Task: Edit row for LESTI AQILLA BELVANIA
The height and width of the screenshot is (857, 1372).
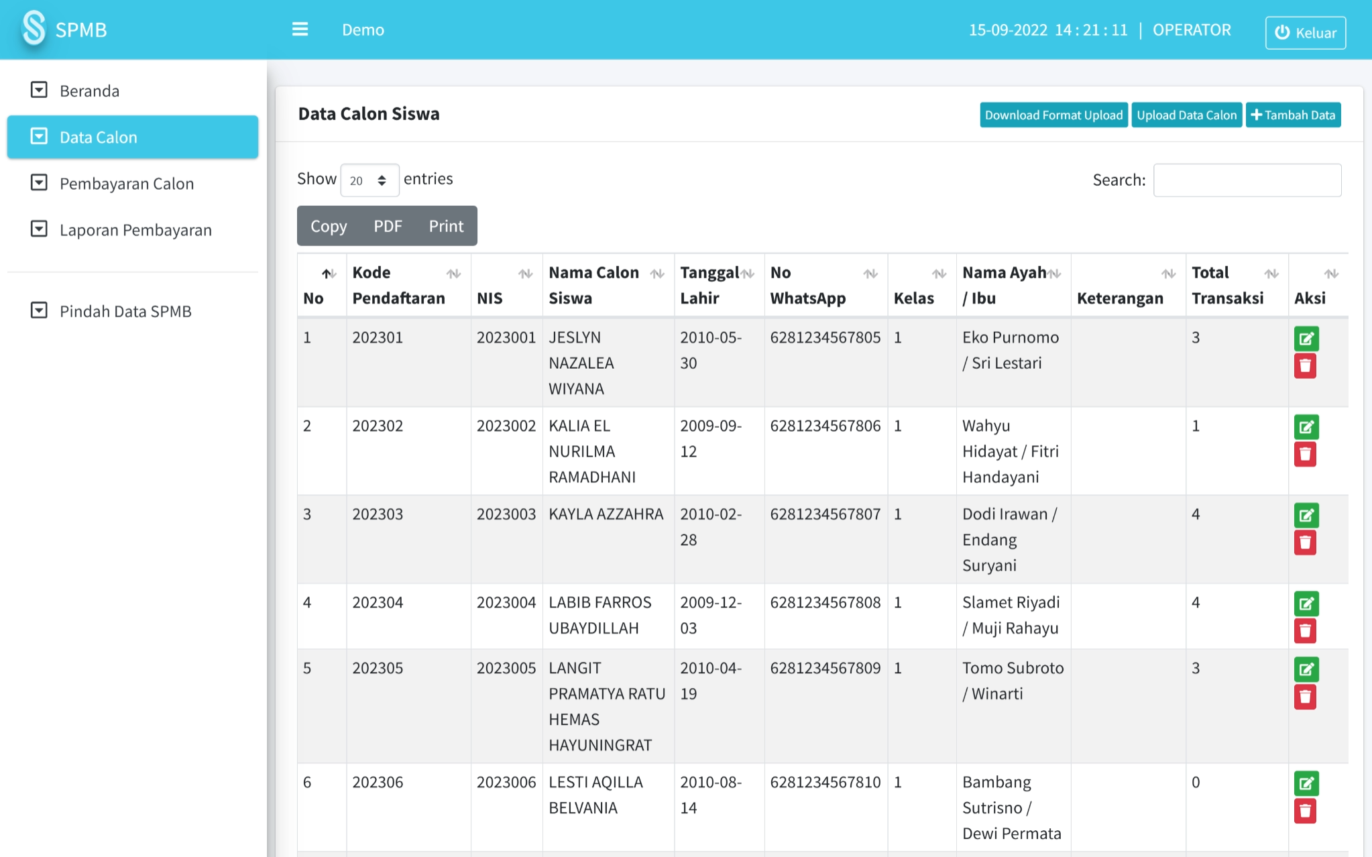Action: point(1306,783)
